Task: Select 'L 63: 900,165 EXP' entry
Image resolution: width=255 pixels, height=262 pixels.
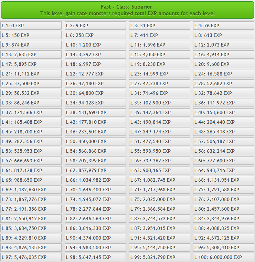Action: pos(159,170)
